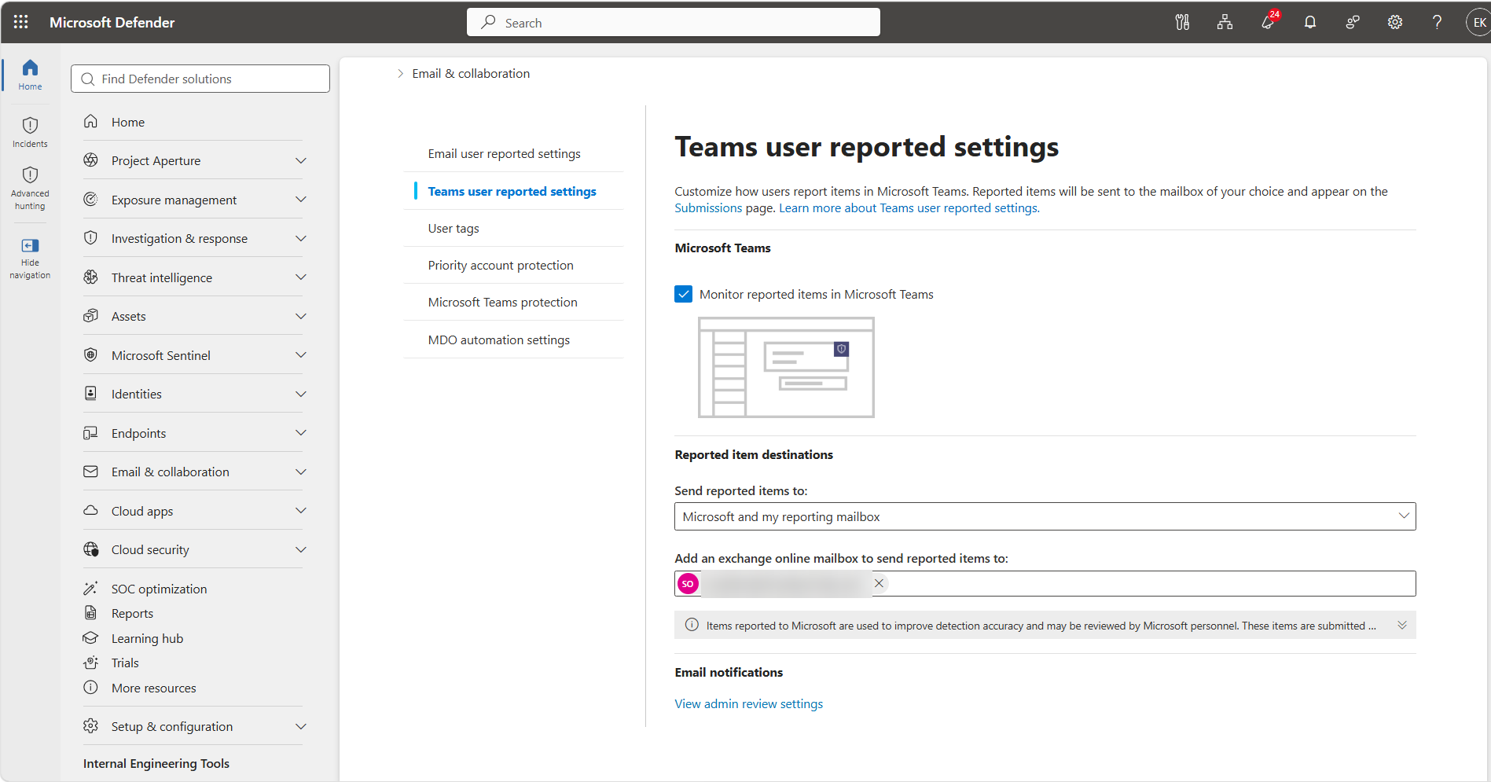Open Advanced hunting in the left rail
Image resolution: width=1491 pixels, height=782 pixels.
pyautogui.click(x=30, y=189)
